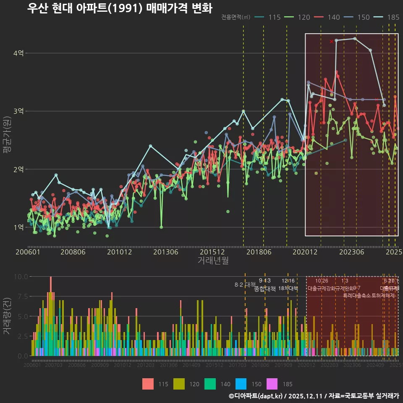Click the red X marker near 4억
The image size is (403, 403).
332,41
